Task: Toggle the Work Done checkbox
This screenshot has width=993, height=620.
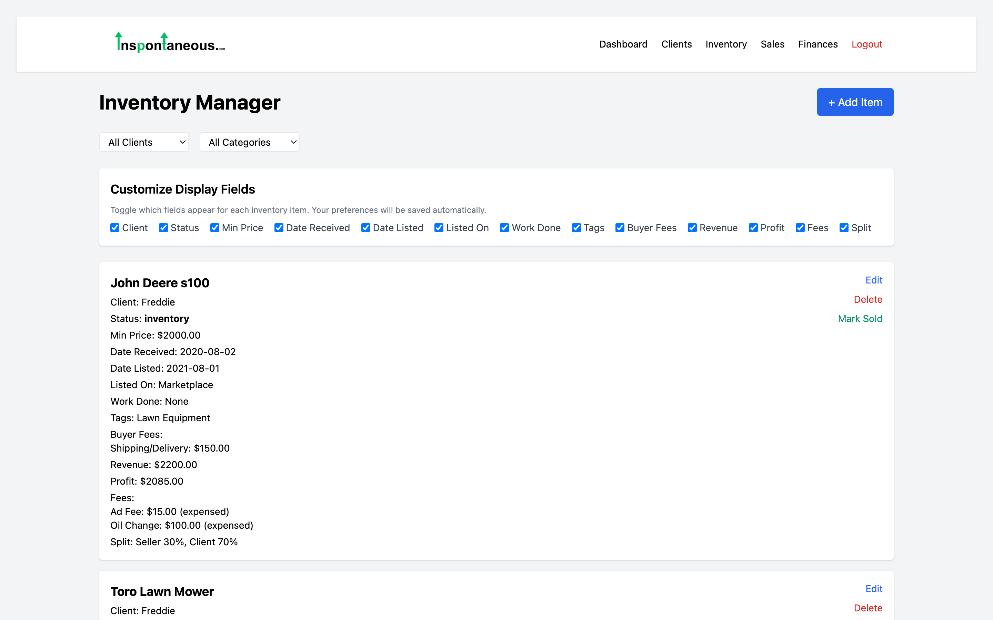Action: [504, 228]
